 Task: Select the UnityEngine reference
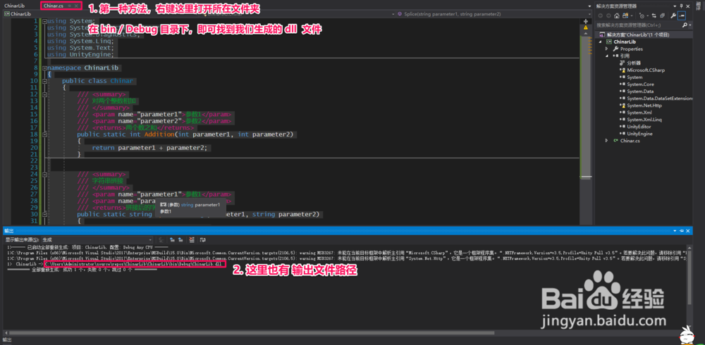point(639,134)
